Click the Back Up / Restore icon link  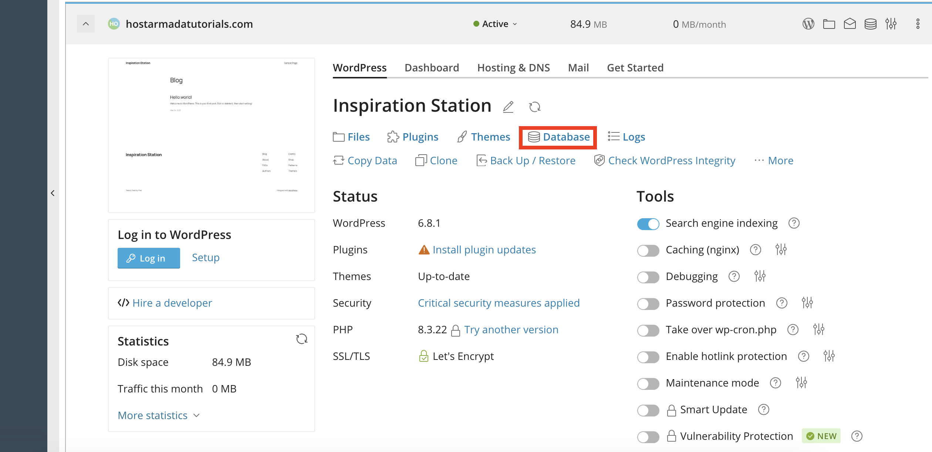[482, 160]
